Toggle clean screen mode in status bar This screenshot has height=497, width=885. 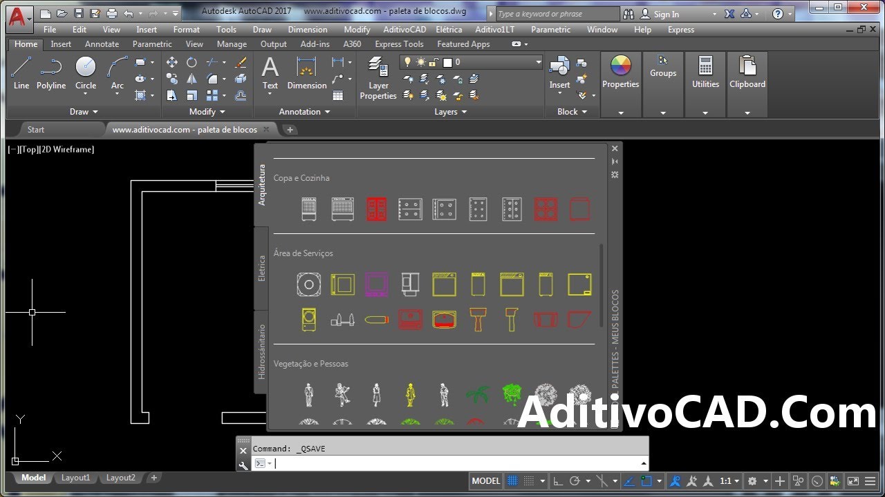(x=853, y=481)
